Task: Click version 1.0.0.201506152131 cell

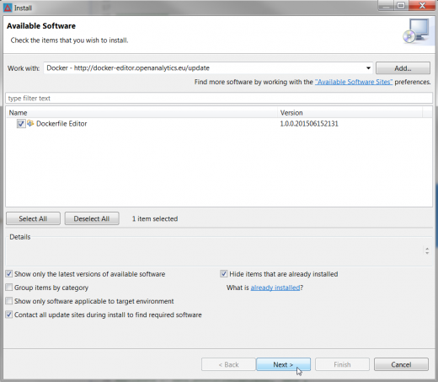Action: coord(309,124)
